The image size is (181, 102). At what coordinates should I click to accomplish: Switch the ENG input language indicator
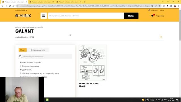click(165, 100)
